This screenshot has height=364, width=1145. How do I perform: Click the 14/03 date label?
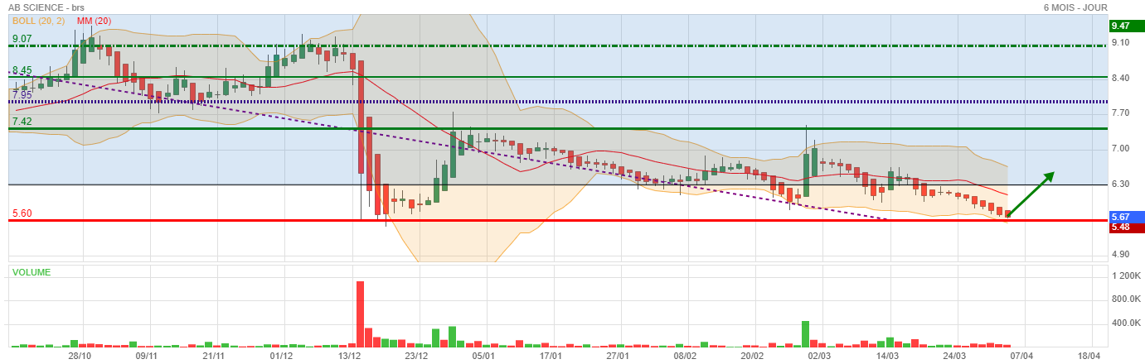tap(887, 356)
